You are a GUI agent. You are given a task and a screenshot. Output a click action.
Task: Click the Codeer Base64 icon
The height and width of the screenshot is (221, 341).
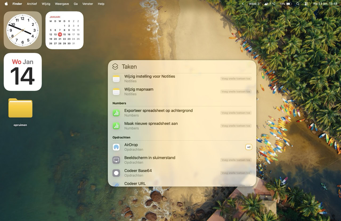(x=116, y=173)
